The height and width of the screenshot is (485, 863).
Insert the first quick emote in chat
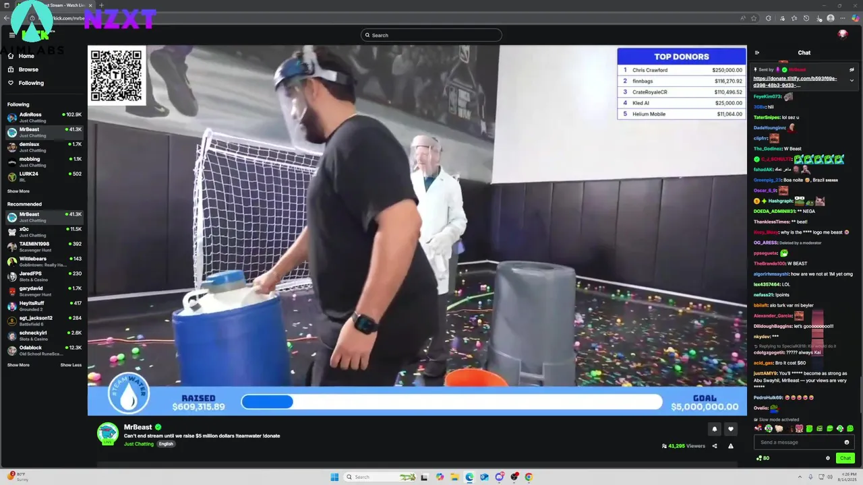[758, 428]
